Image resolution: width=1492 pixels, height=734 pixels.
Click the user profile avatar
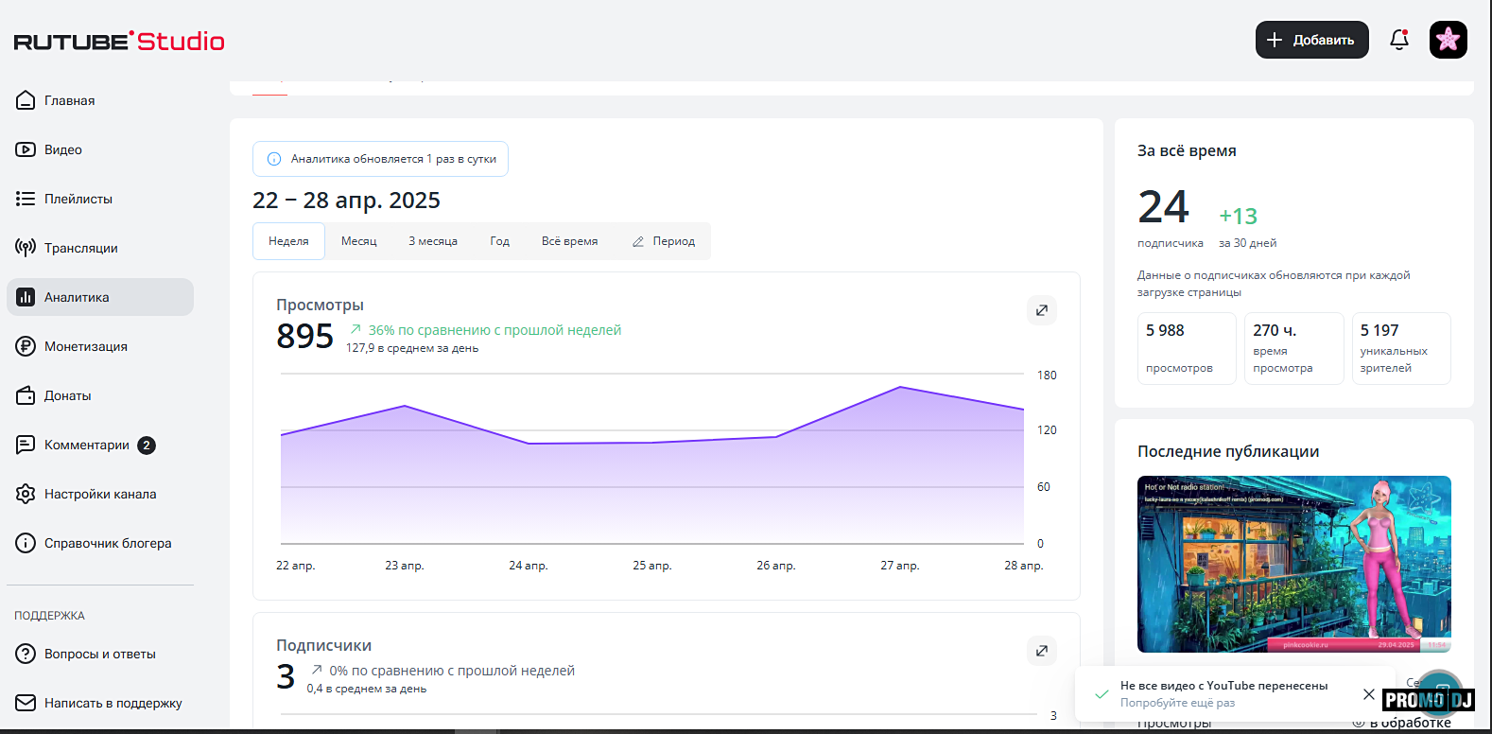1448,40
